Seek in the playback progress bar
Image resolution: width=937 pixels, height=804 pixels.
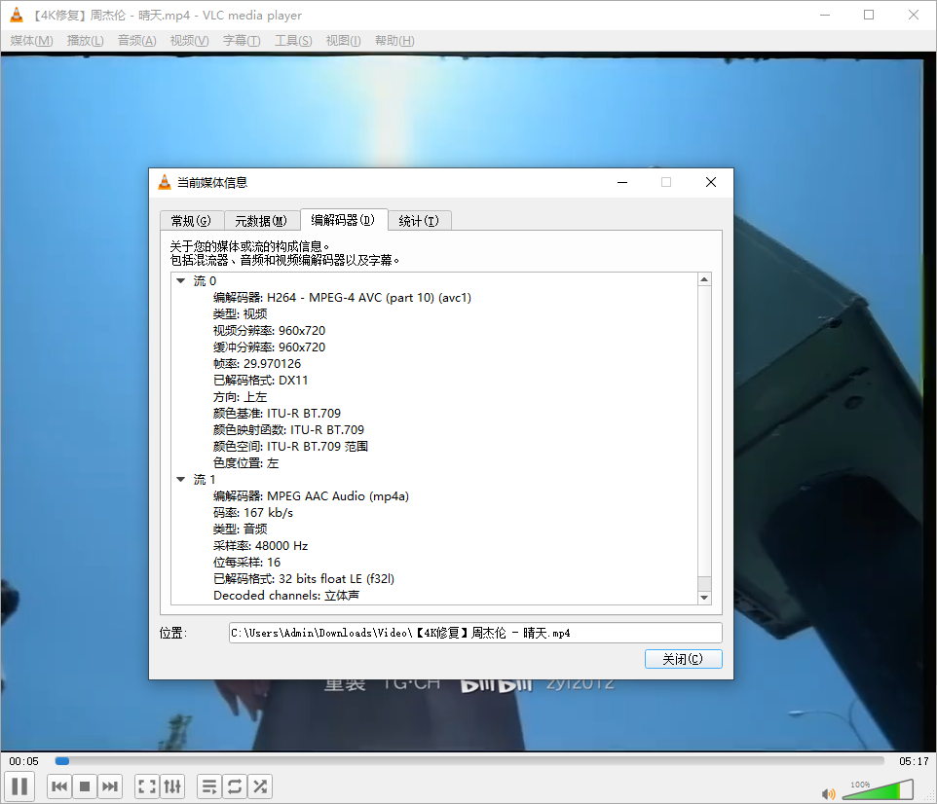point(469,760)
